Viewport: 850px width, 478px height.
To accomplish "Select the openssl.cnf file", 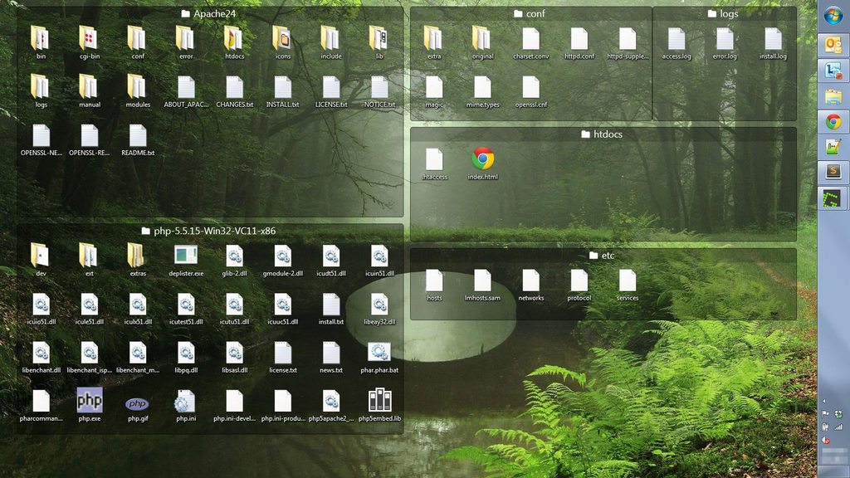I will pos(530,91).
